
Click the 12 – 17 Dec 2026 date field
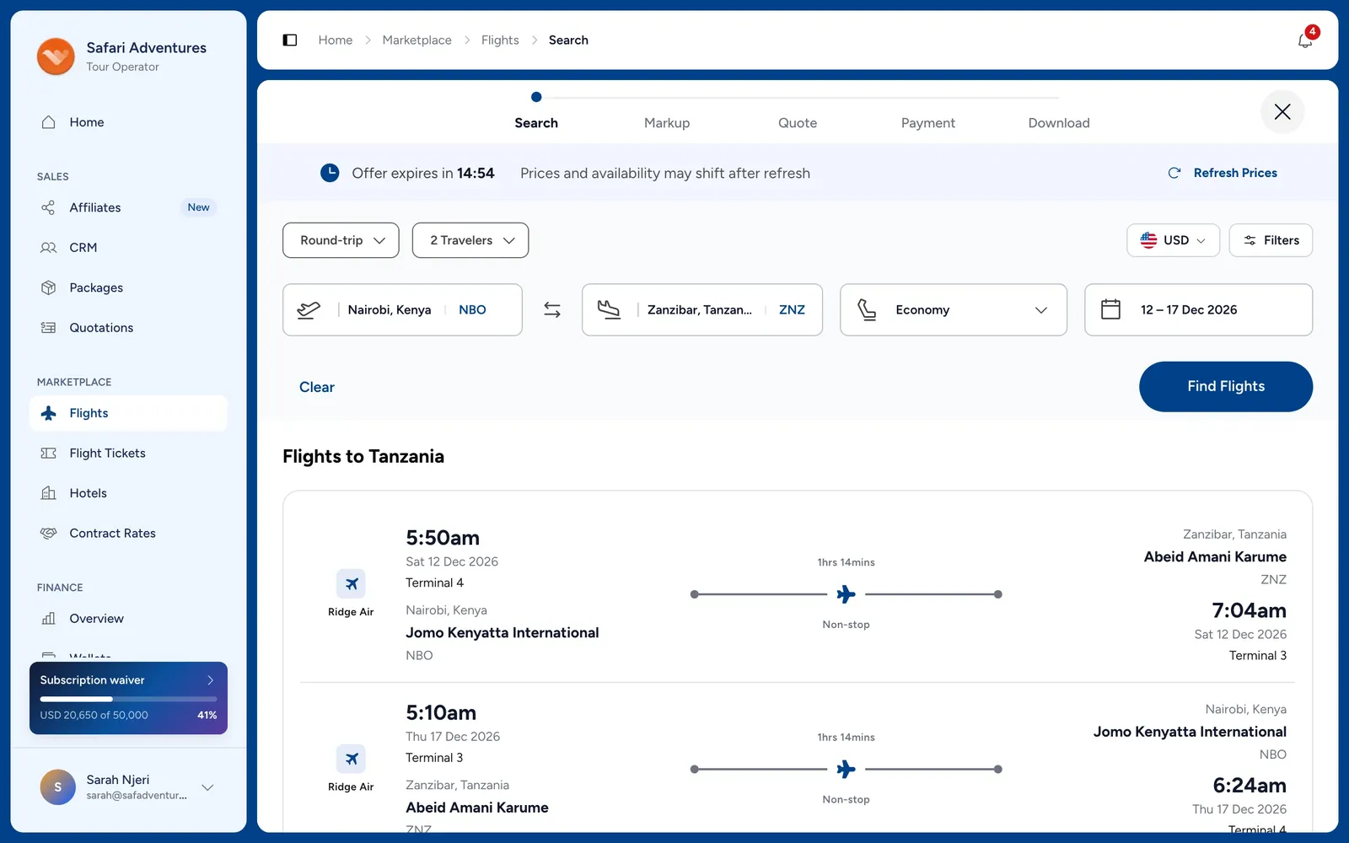coord(1198,309)
